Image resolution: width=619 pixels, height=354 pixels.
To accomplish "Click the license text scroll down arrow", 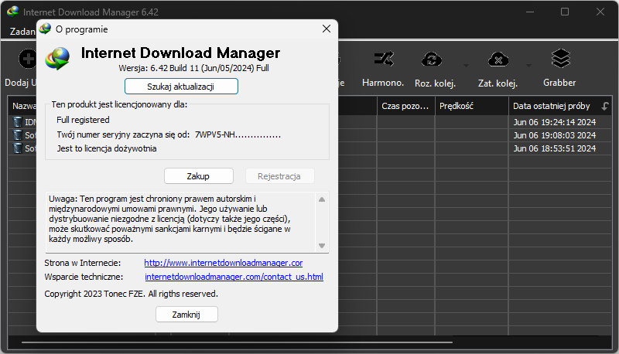I will coord(322,246).
